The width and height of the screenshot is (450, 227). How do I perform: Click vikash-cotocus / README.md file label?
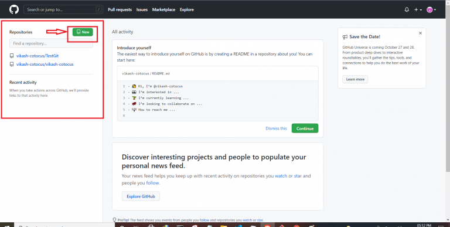pos(146,73)
